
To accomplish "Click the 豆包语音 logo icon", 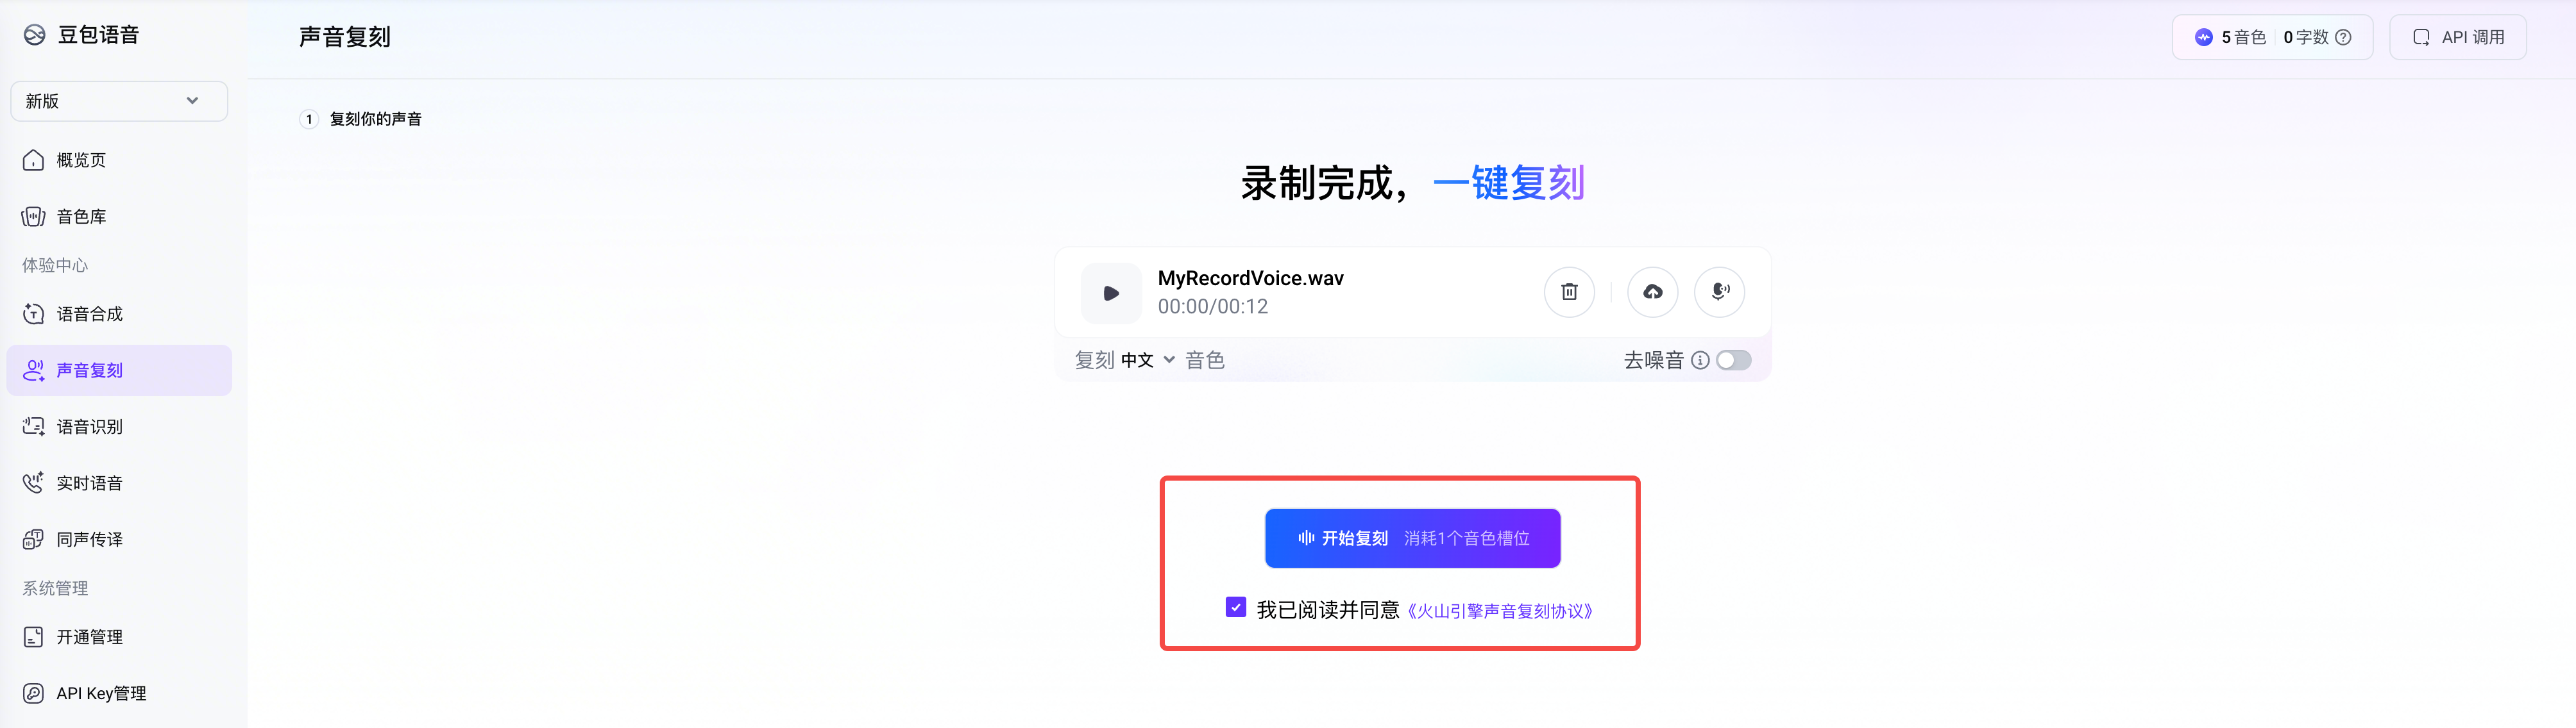I will point(35,35).
